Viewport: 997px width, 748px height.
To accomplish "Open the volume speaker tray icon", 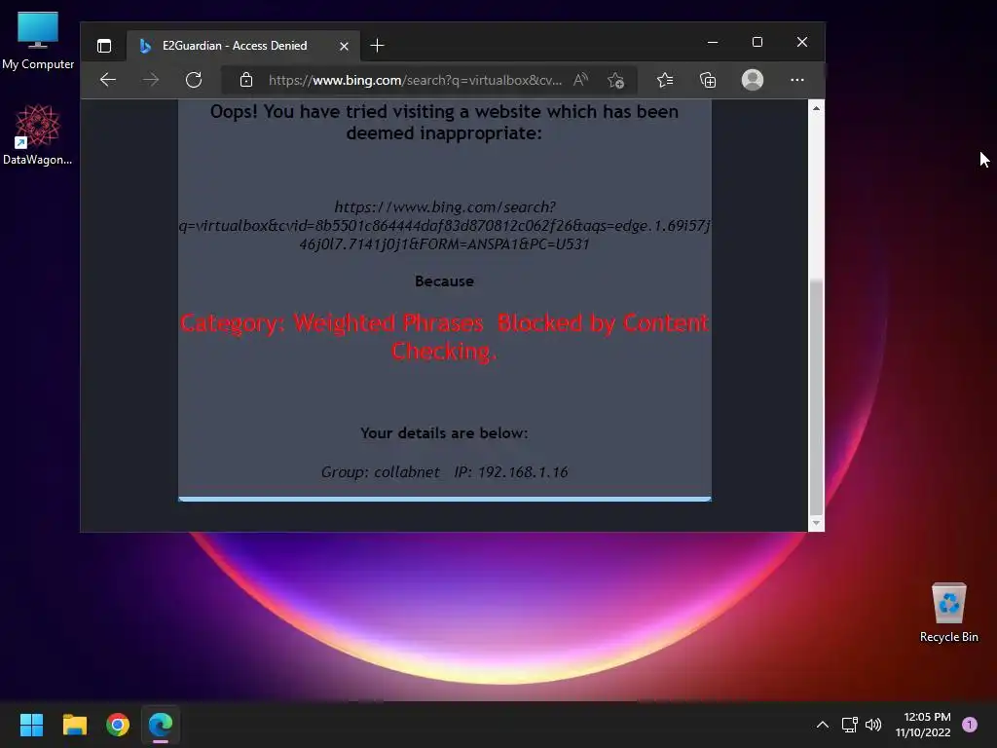I will point(873,725).
